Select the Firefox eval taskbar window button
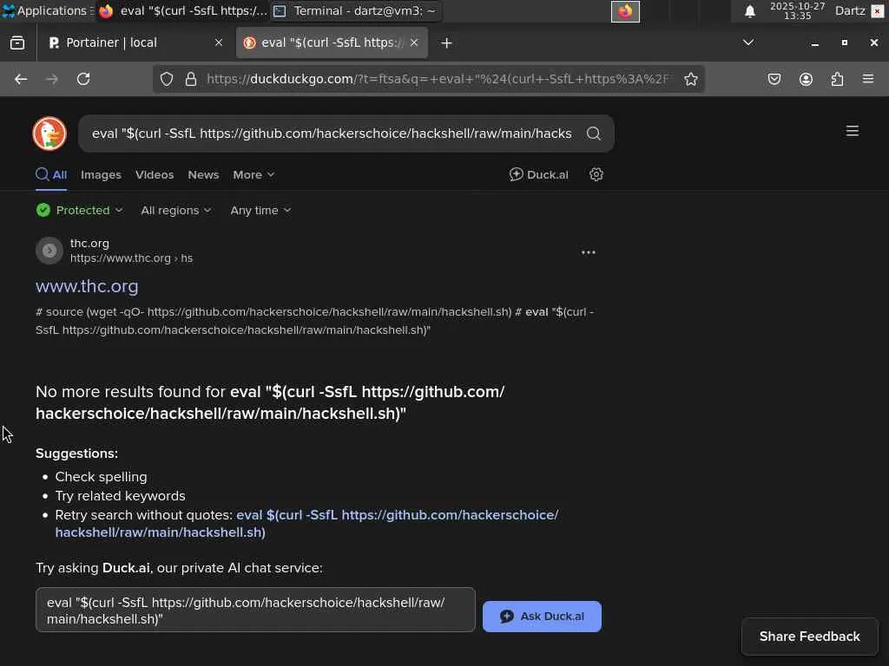The height and width of the screenshot is (666, 889). pyautogui.click(x=182, y=10)
